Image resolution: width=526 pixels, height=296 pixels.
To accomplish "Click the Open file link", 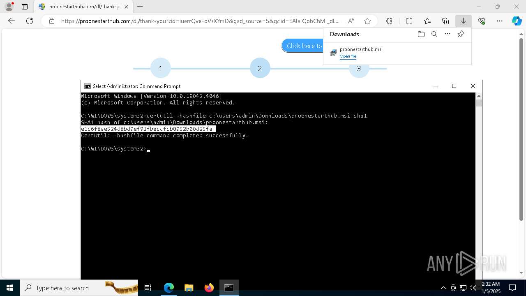I will point(348,56).
